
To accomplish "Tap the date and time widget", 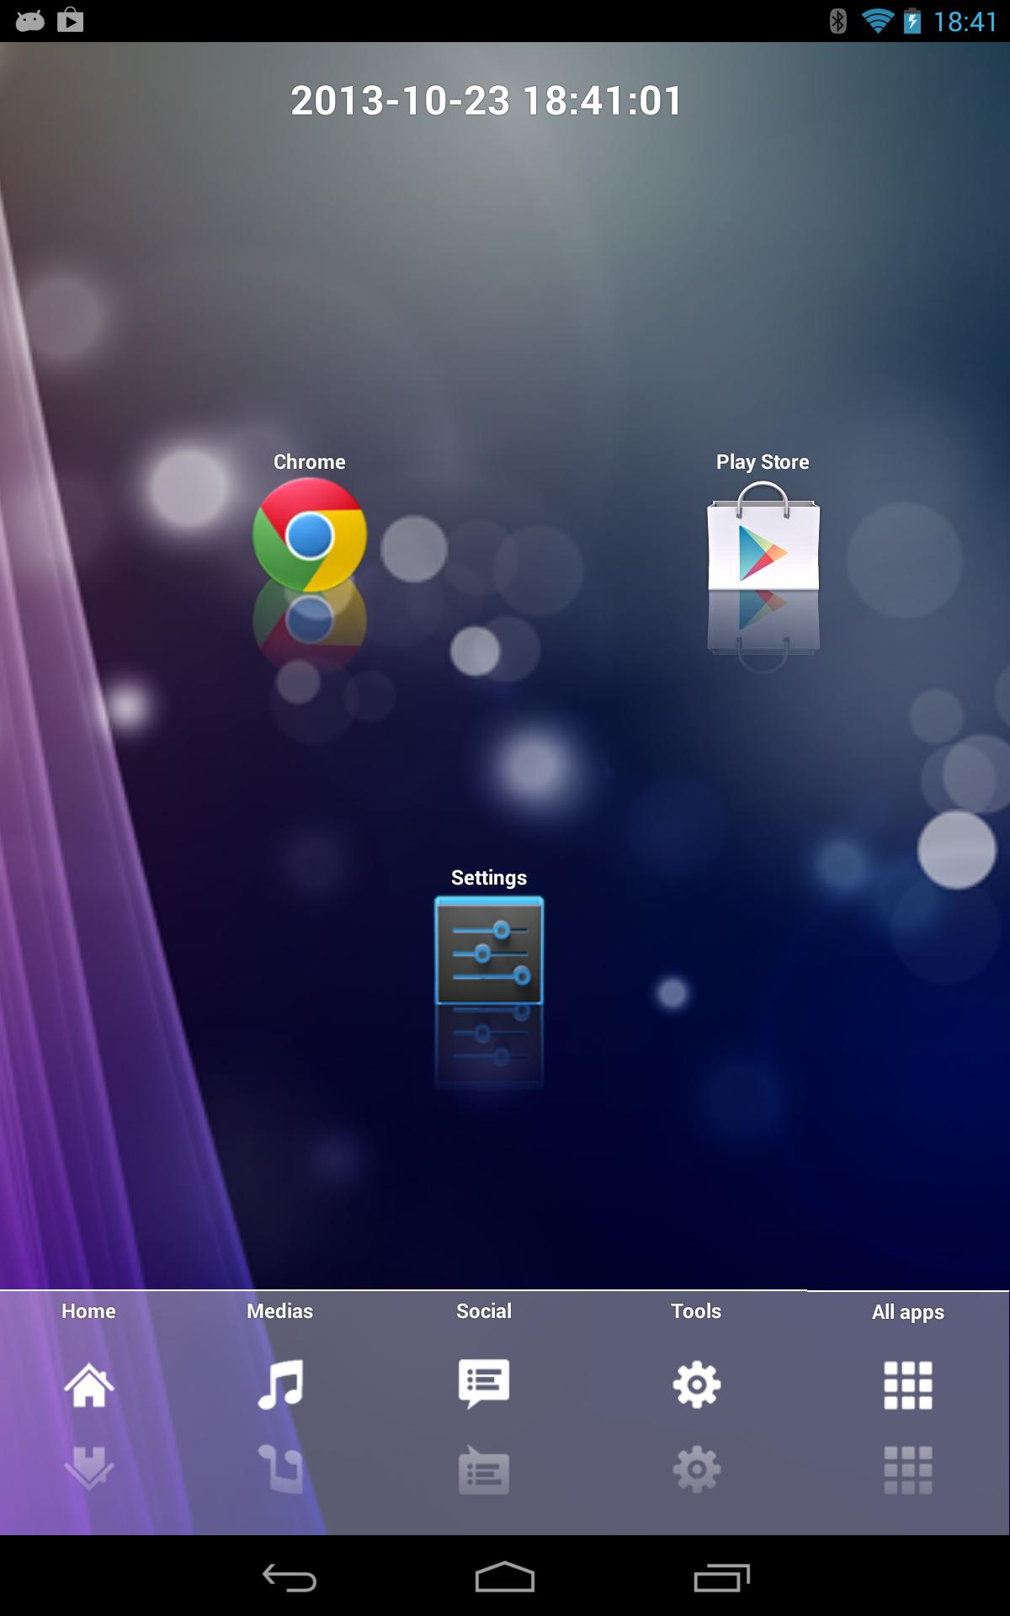I will point(486,101).
